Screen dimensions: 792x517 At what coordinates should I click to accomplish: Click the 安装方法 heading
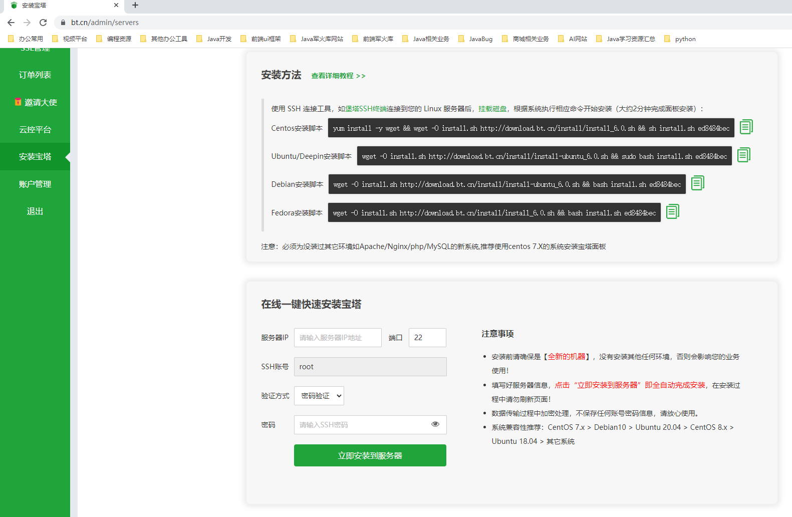pos(281,75)
